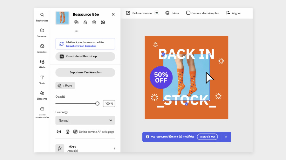286x160 pixels.
Task: Flip the image vertically
Action: click(x=67, y=132)
